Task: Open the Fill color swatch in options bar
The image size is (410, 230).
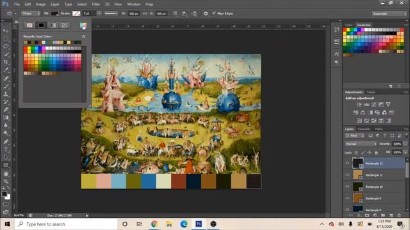Action: [x=54, y=13]
